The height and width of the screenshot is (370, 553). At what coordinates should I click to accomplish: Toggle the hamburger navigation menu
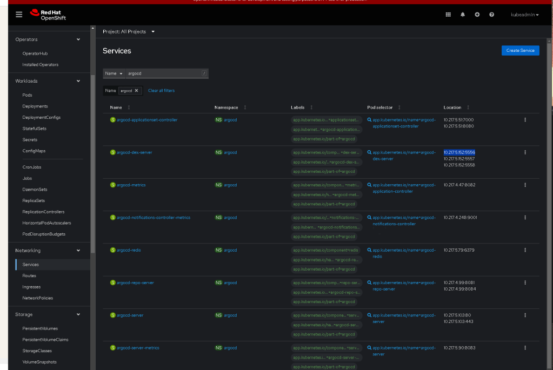tap(19, 15)
